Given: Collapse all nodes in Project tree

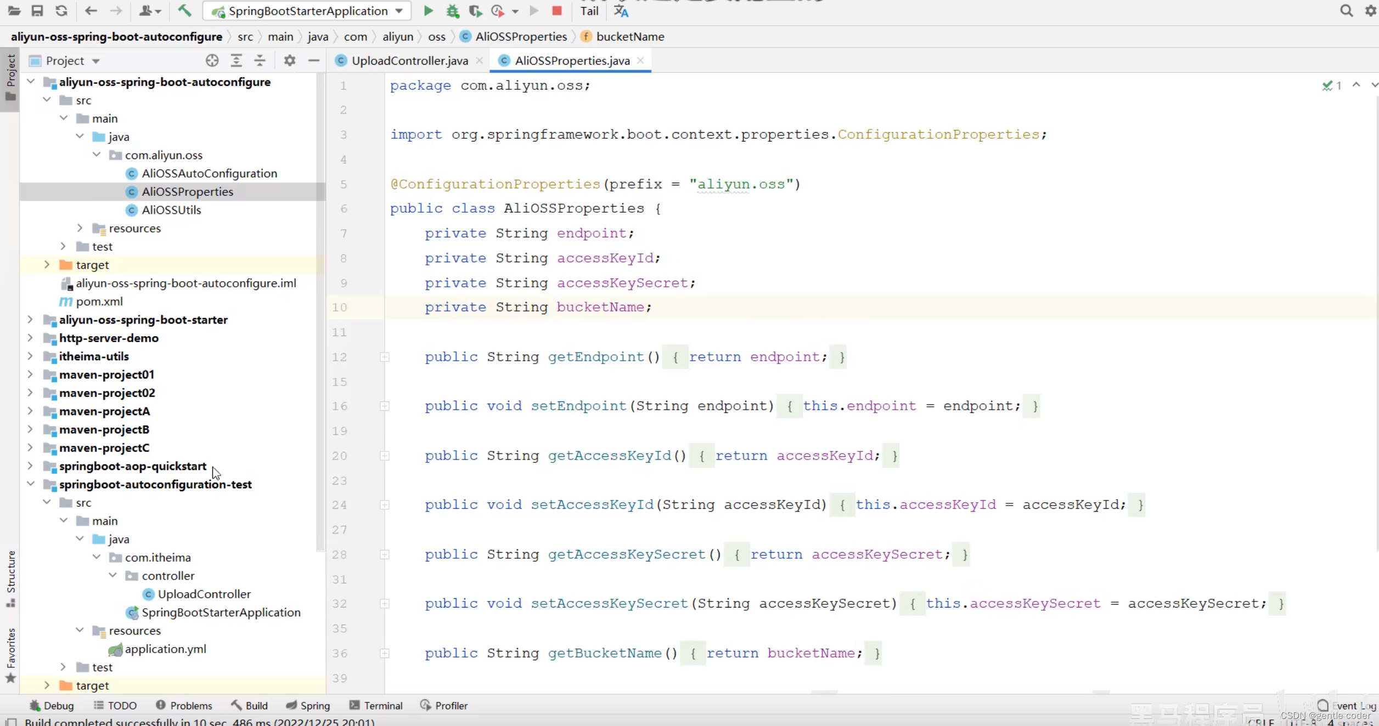Looking at the screenshot, I should (x=260, y=60).
